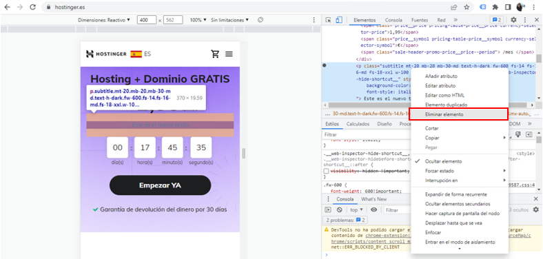543x259 pixels.
Task: Open the Dimensiones: Reactivo dropdown
Action: (104, 20)
